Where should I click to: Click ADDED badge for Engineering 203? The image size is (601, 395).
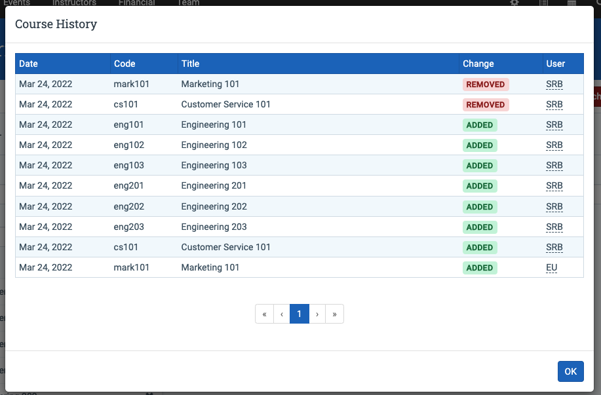coord(480,227)
